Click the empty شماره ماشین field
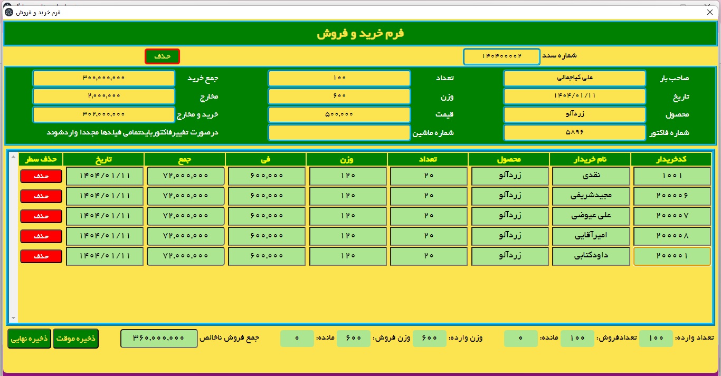The height and width of the screenshot is (376, 721). (339, 132)
